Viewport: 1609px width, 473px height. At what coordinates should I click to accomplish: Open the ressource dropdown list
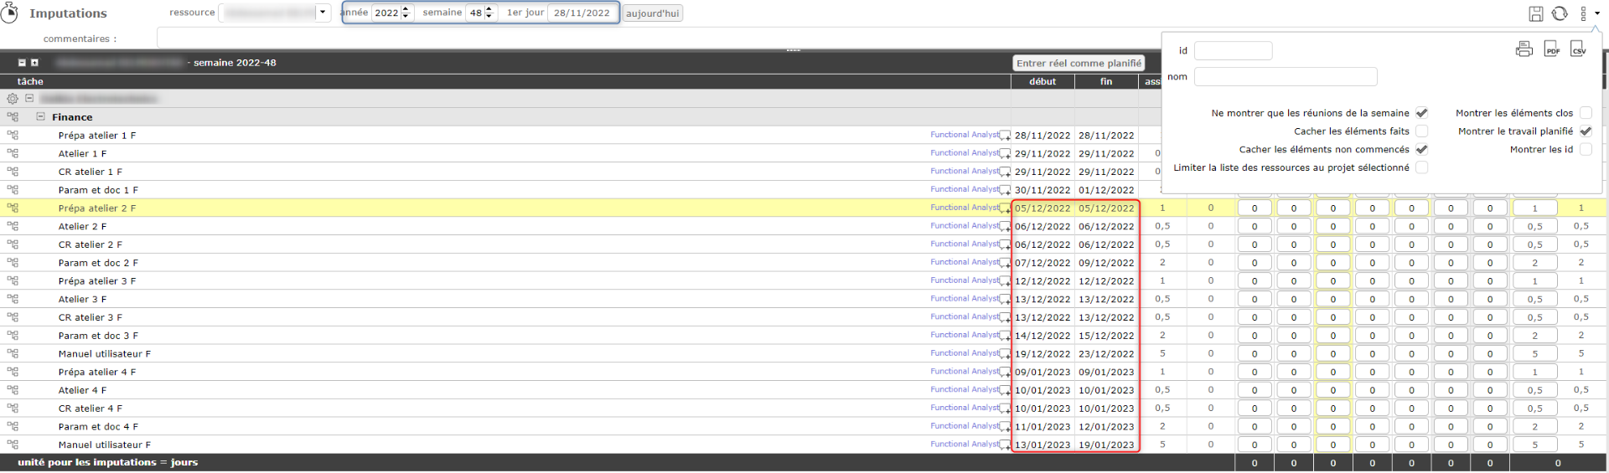click(x=323, y=13)
